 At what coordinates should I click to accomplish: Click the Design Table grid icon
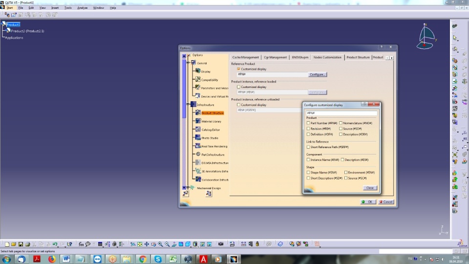pyautogui.click(x=100, y=244)
